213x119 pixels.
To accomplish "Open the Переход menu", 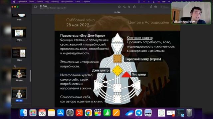I will (55, 2).
